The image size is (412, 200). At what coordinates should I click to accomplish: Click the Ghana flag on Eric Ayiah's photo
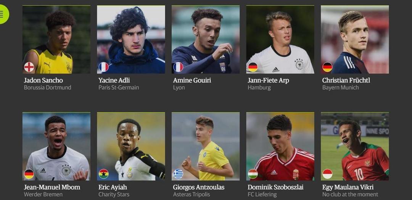click(103, 174)
